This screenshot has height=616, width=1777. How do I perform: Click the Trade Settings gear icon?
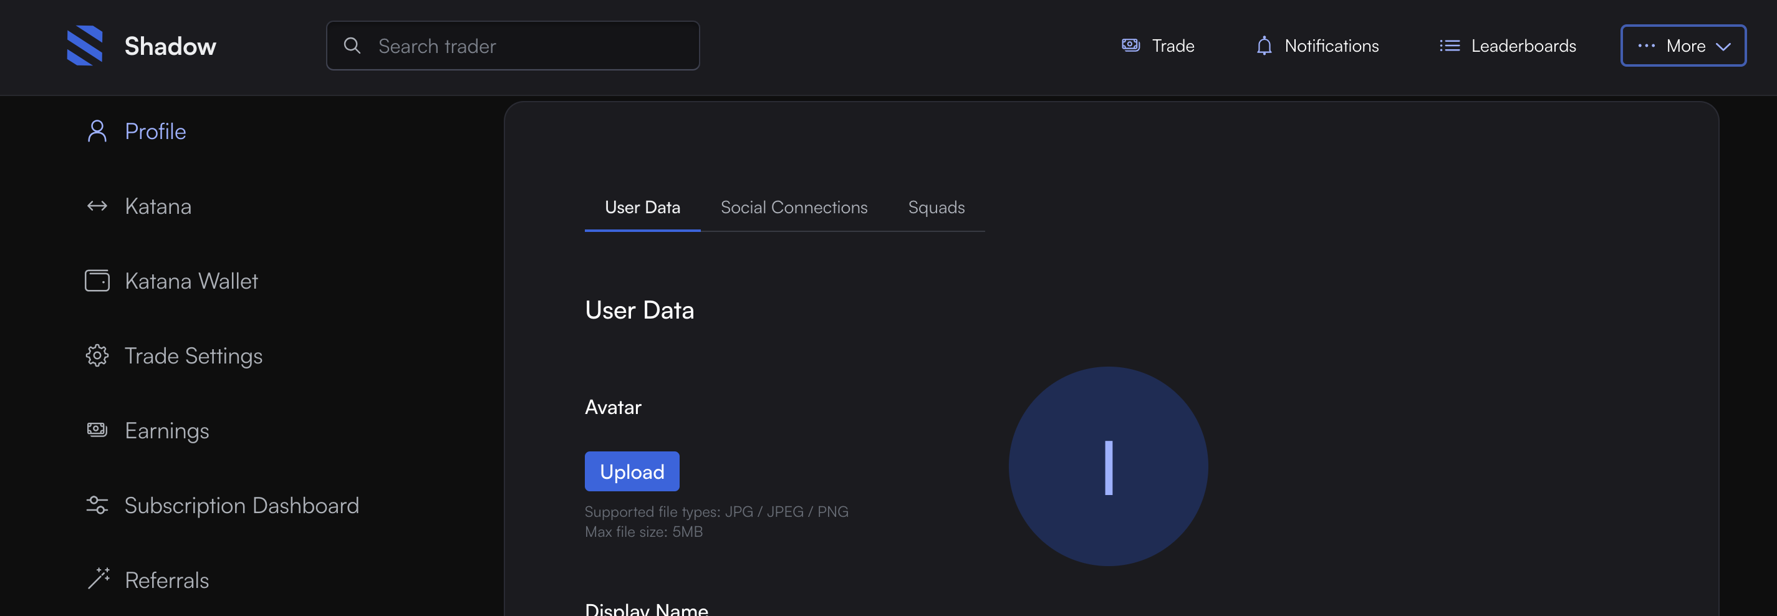(x=97, y=356)
